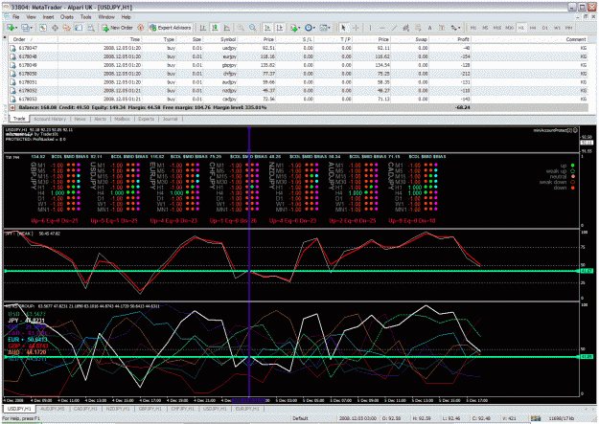This screenshot has height=424, width=599.
Task: Open the Strategy Tester icon
Action: pos(91,28)
